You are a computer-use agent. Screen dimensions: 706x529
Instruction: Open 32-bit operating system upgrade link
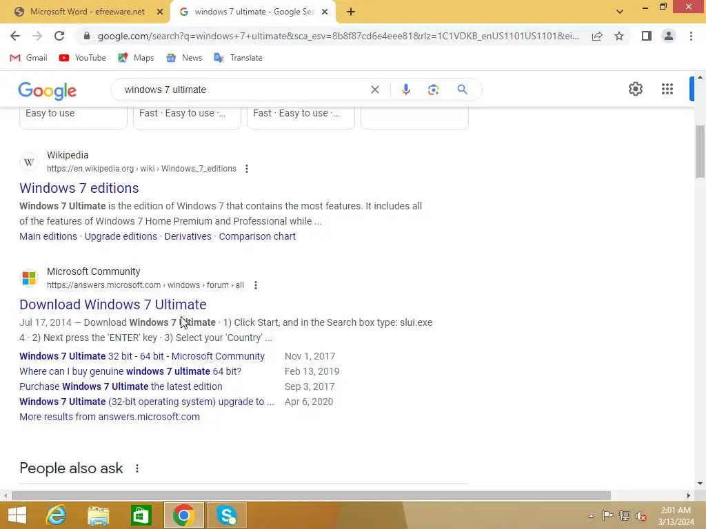[146, 402]
